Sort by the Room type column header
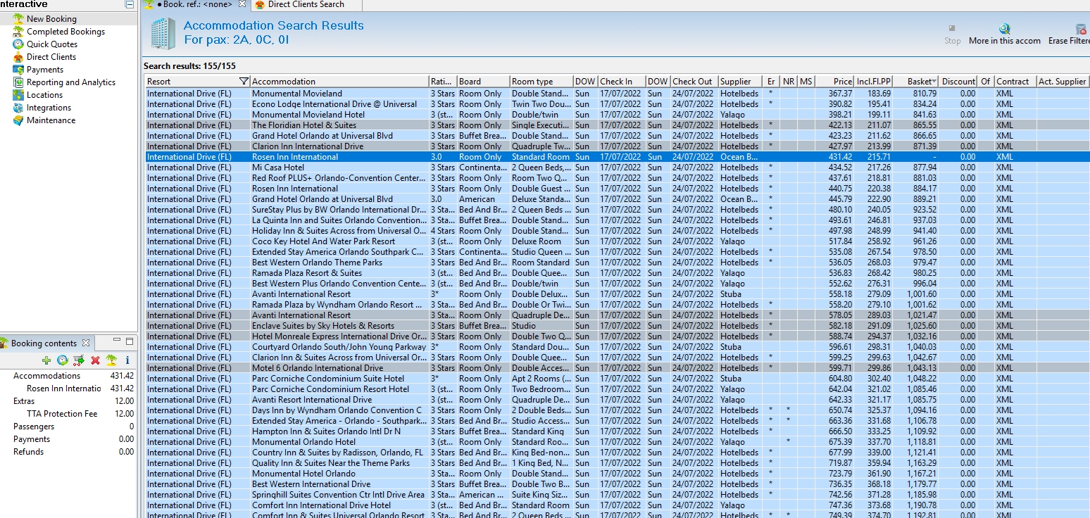1090x518 pixels. coord(541,82)
